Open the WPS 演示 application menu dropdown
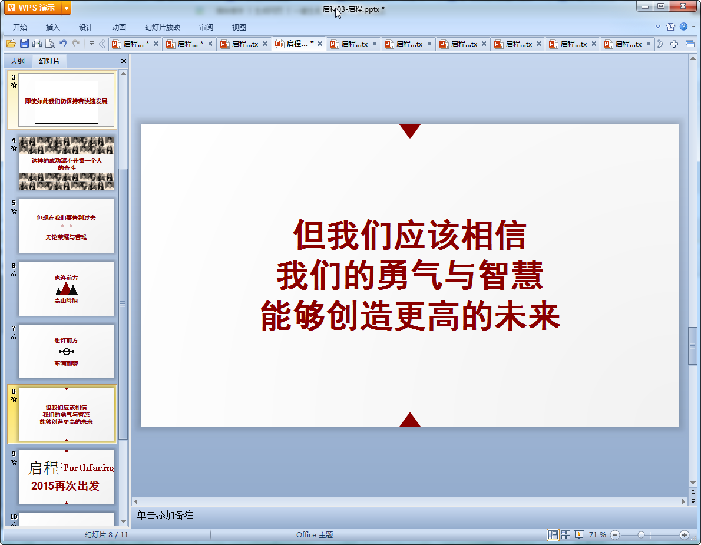Image resolution: width=701 pixels, height=545 pixels. tap(66, 8)
